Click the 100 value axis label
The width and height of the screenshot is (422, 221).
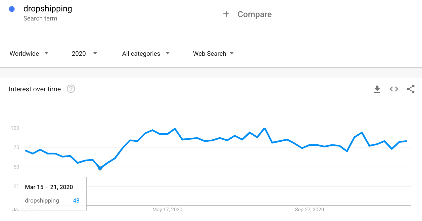point(15,128)
